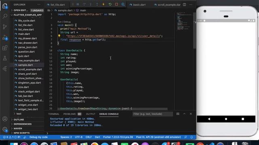Open Source Control view

pyautogui.click(x=5, y=27)
